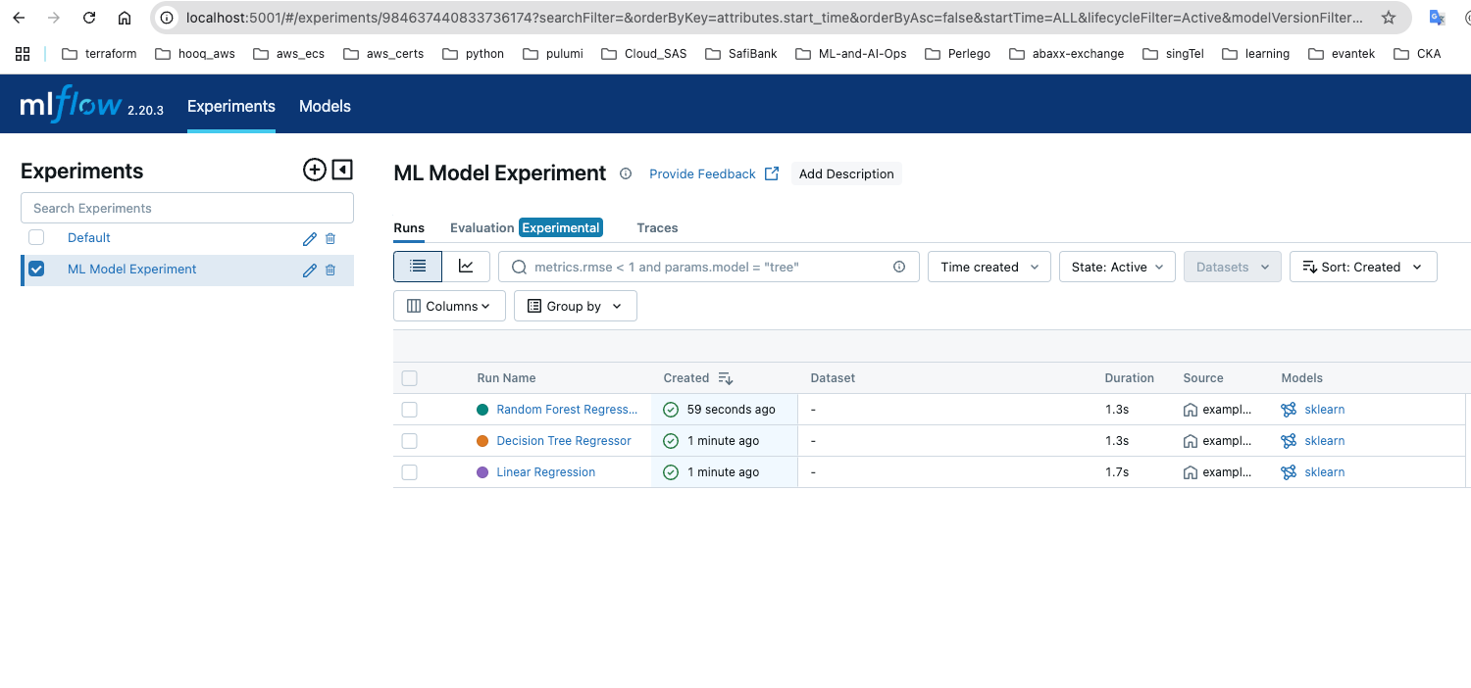The image size is (1471, 688).
Task: Open the Linear Regression run
Action: pyautogui.click(x=546, y=472)
